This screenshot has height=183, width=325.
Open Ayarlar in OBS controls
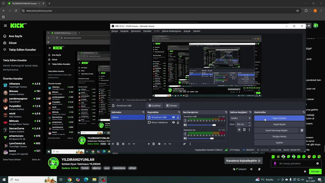coord(279,143)
